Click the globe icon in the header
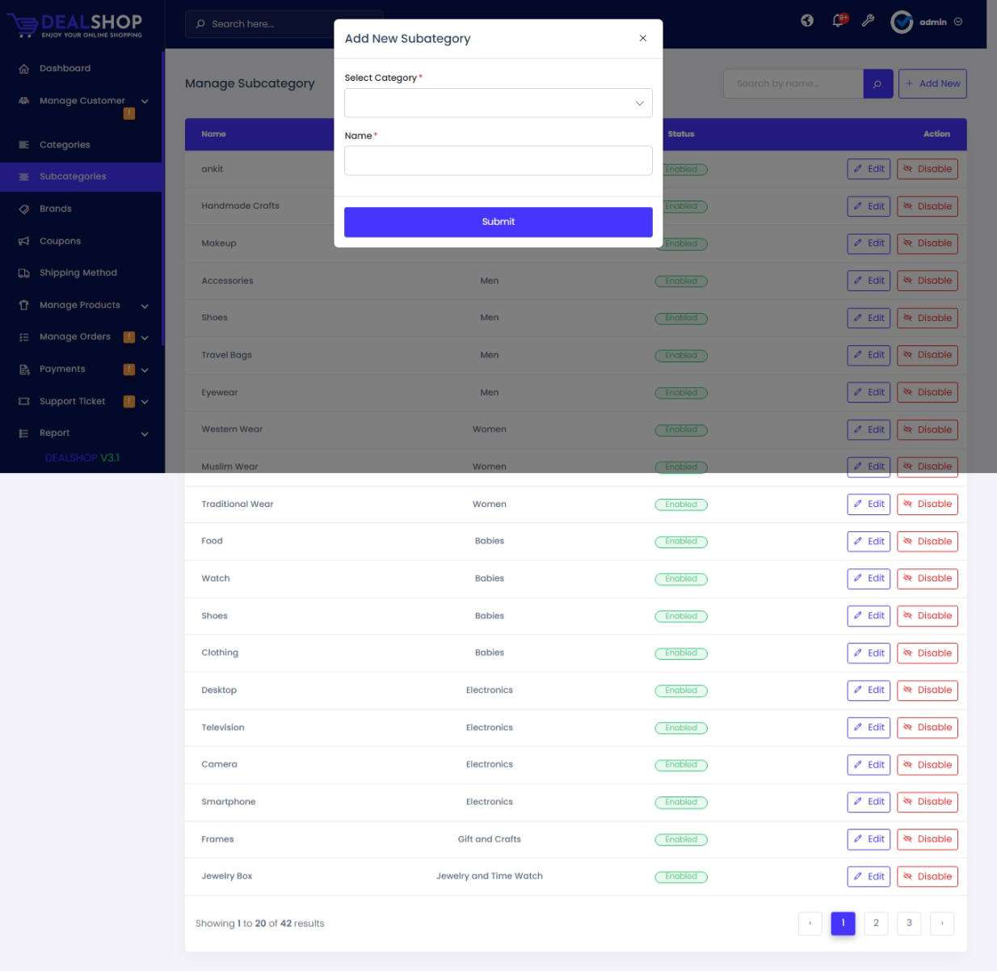This screenshot has height=971, width=997. [x=807, y=21]
